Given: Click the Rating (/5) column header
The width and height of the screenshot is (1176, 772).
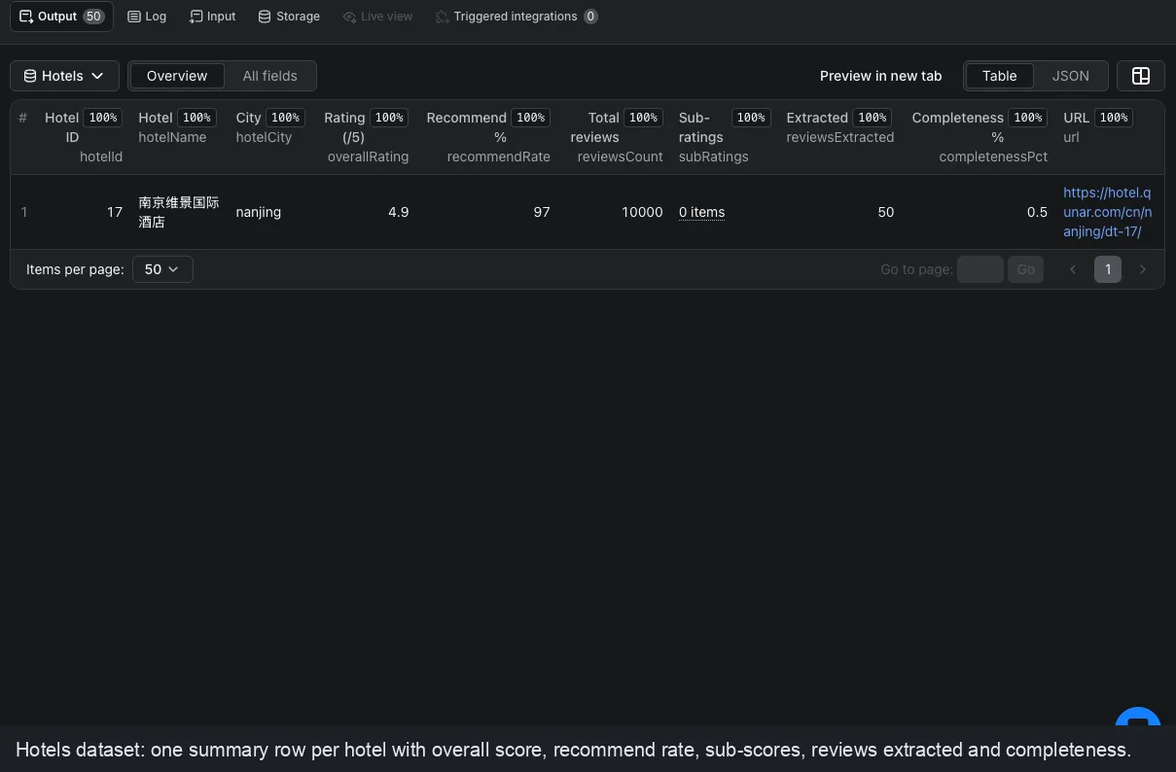Looking at the screenshot, I should [365, 137].
